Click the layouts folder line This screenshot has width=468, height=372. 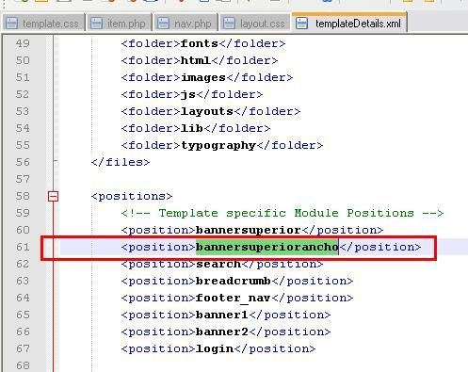[211, 111]
